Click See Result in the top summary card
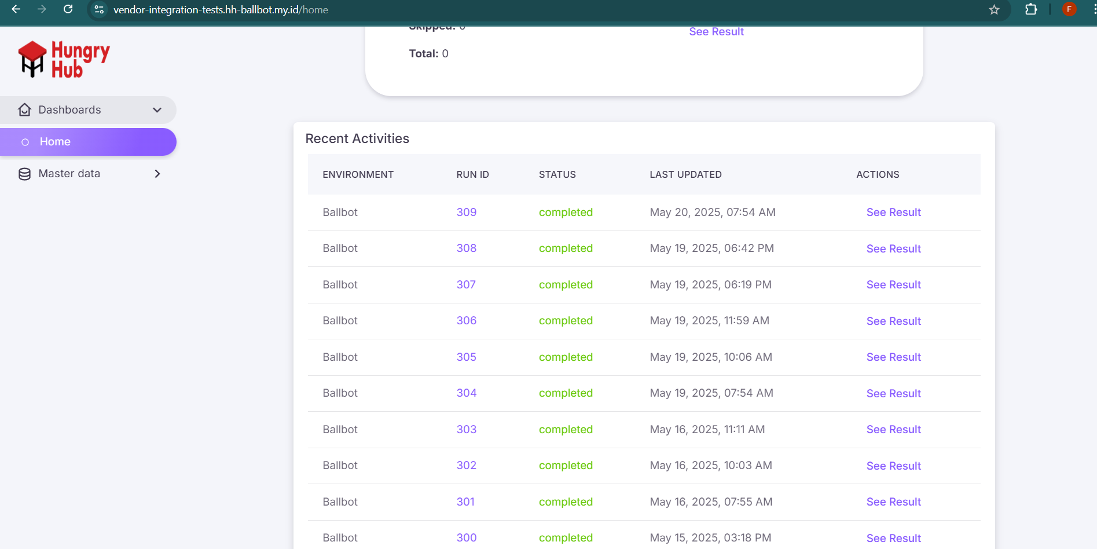The image size is (1097, 549). [x=716, y=32]
